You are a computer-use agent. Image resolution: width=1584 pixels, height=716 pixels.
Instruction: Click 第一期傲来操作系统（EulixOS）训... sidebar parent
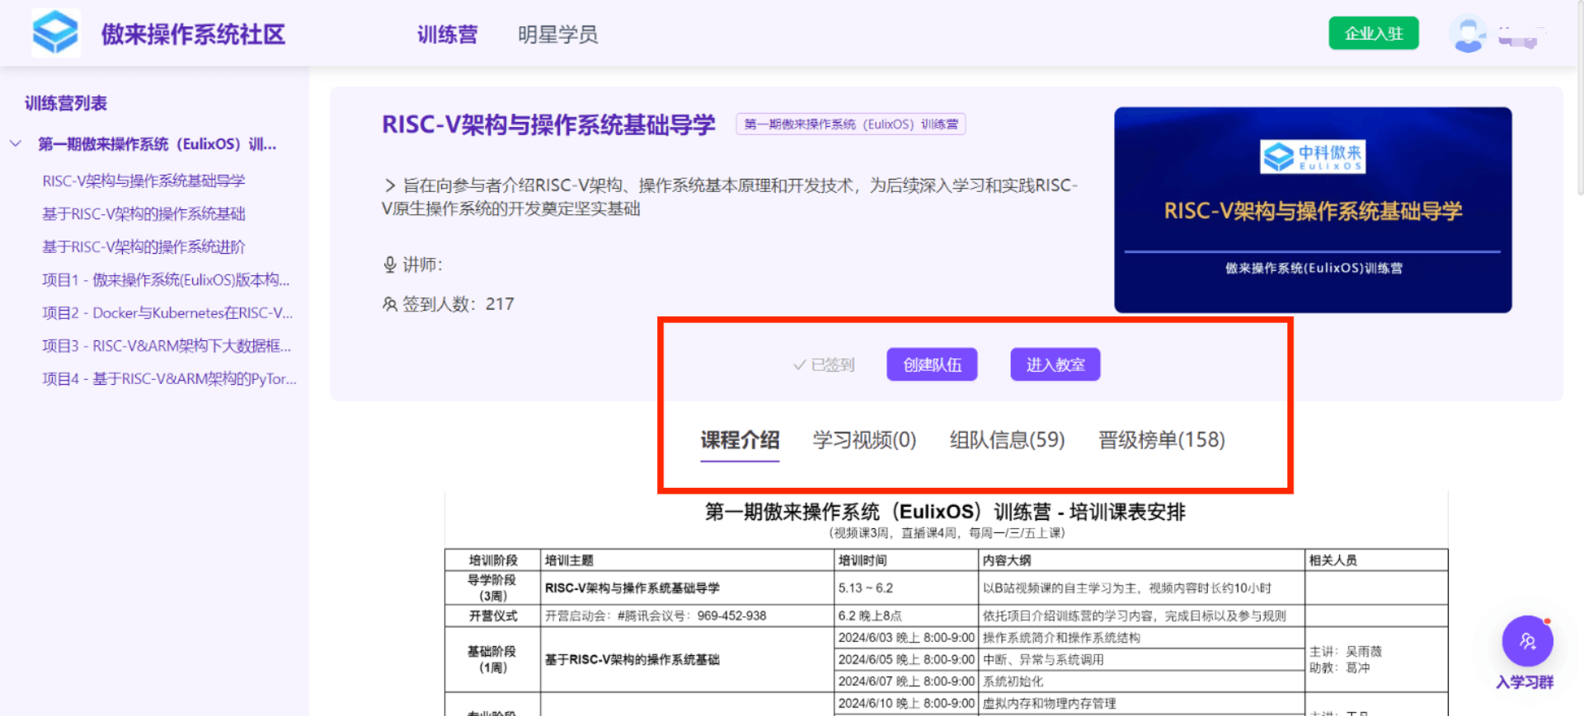tap(157, 143)
